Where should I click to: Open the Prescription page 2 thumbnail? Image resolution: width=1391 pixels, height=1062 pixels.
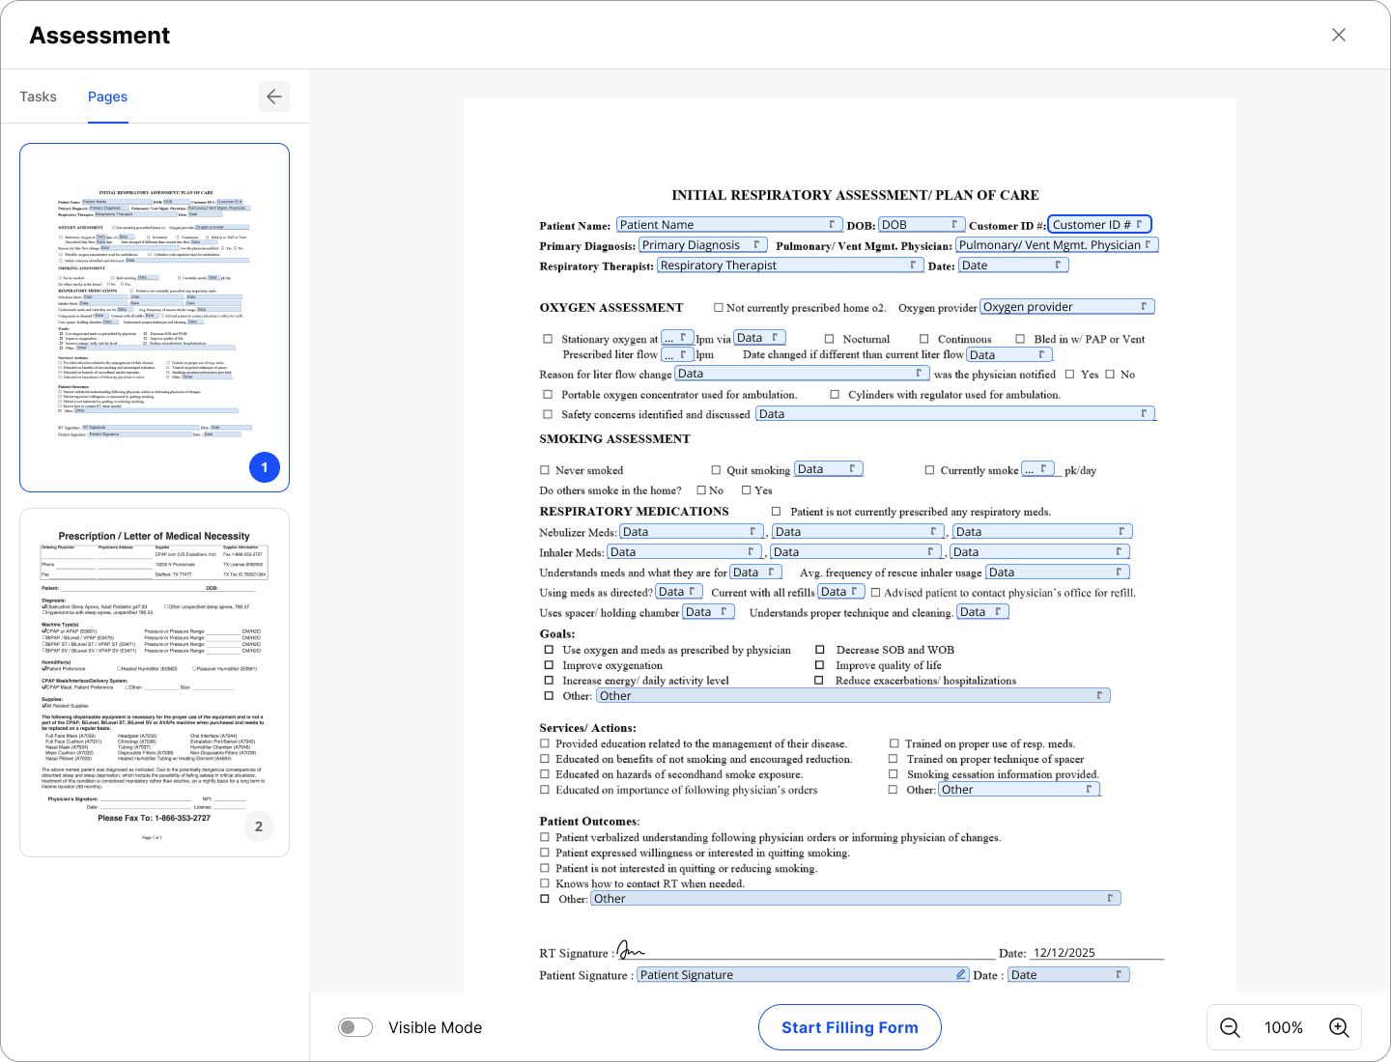pyautogui.click(x=155, y=682)
